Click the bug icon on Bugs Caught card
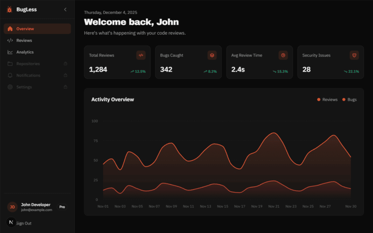This screenshot has width=373, height=233. [212, 55]
